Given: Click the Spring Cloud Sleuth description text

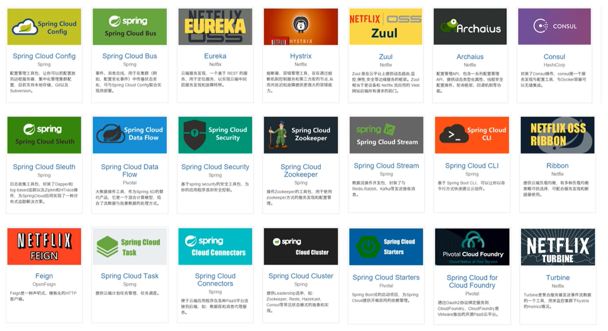Looking at the screenshot, I should pos(44,193).
